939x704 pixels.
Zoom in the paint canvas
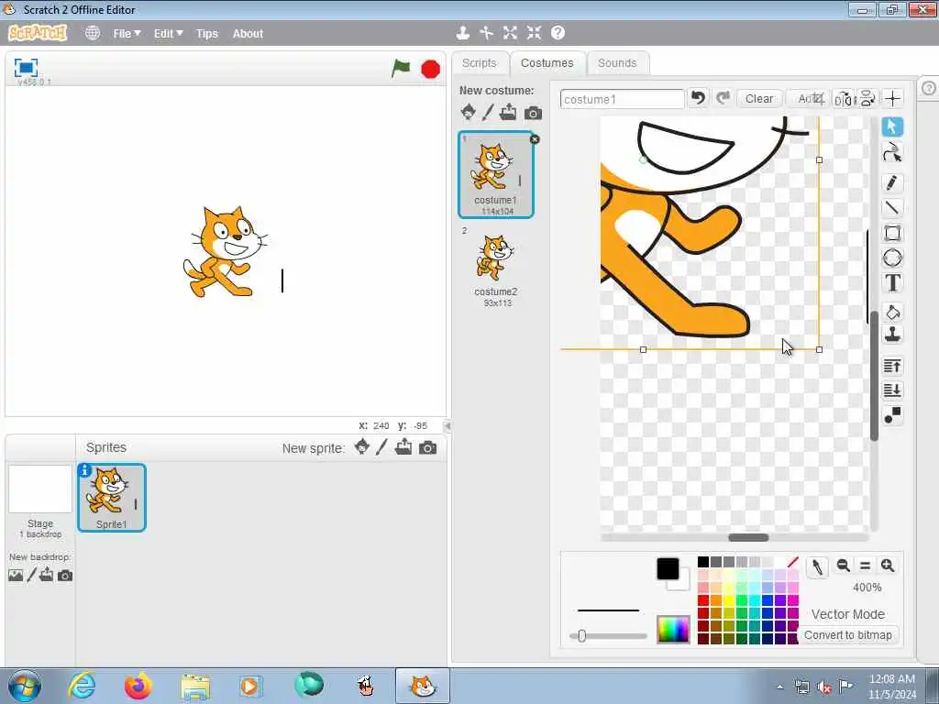(x=888, y=565)
